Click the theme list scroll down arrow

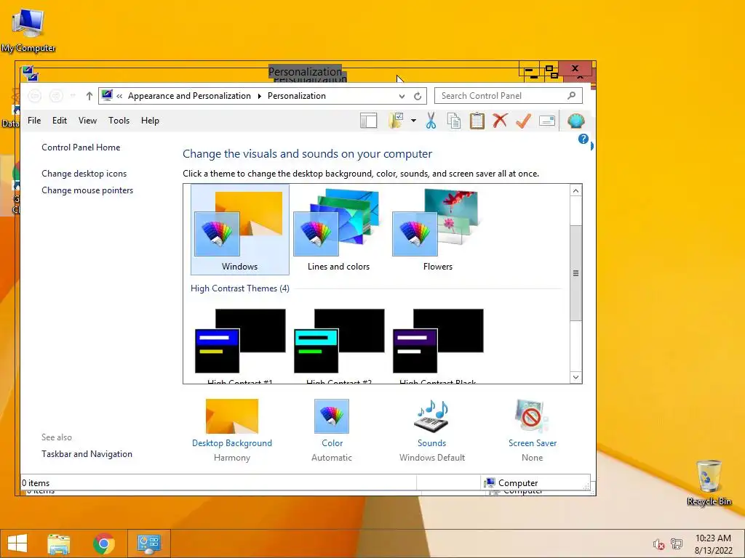(575, 377)
